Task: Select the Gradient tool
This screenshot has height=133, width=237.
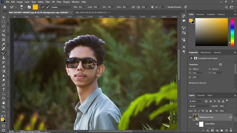Action: click(x=3, y=71)
